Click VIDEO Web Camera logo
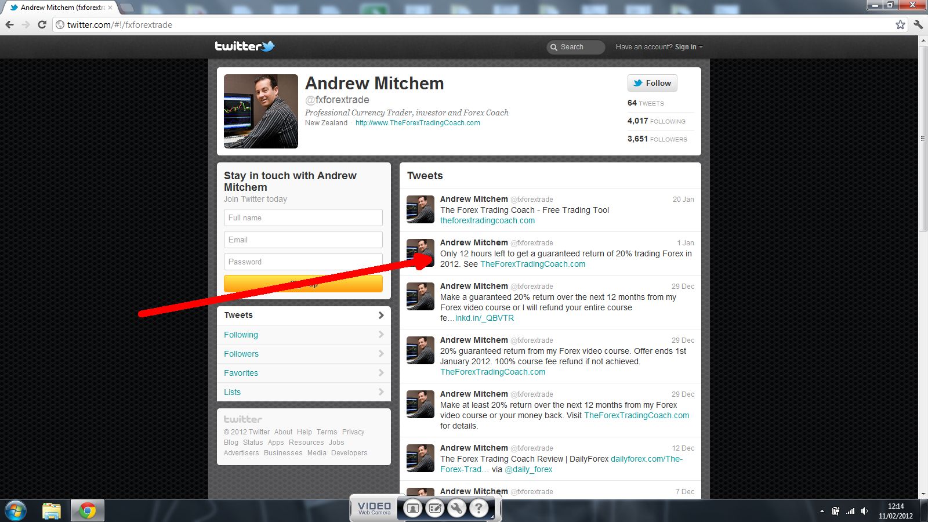Image resolution: width=928 pixels, height=522 pixels. pos(374,508)
